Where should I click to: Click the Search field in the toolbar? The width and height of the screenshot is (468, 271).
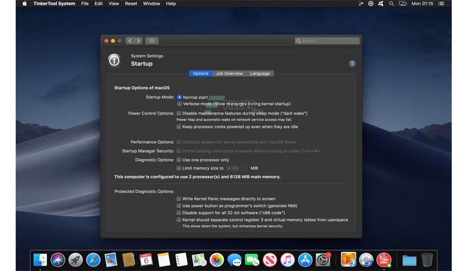(x=327, y=41)
